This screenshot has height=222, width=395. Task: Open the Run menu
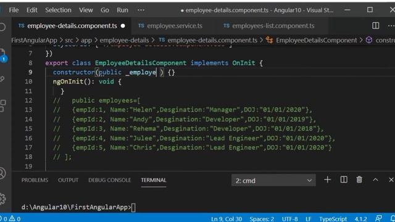pos(122,10)
